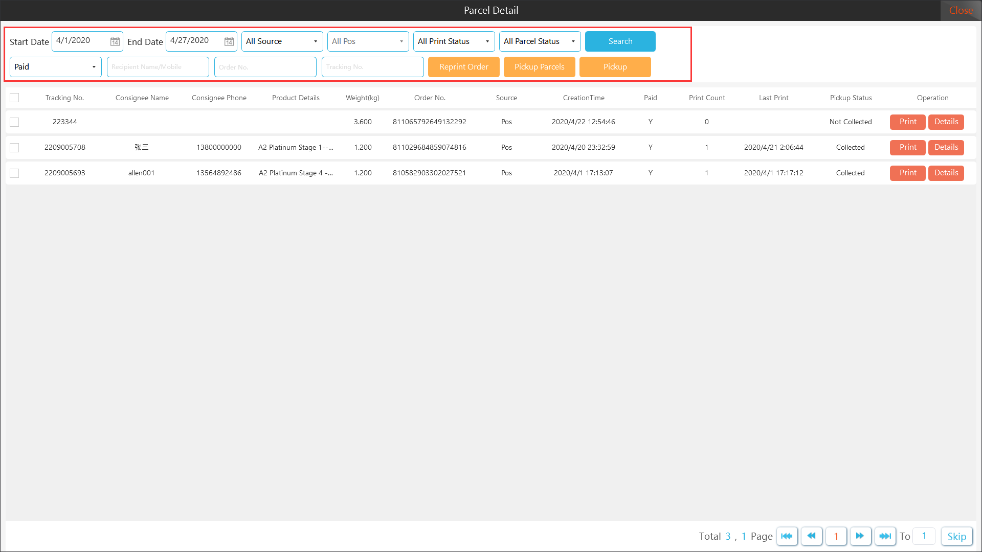This screenshot has height=552, width=982.
Task: Jump to the last page icon
Action: [885, 536]
